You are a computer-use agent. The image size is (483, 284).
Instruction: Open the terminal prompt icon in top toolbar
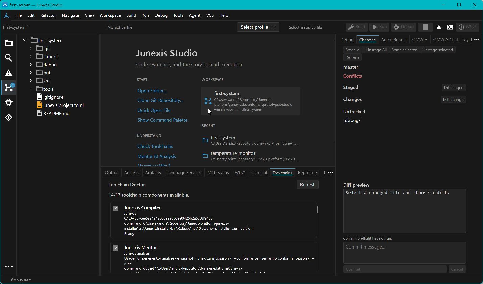coord(450,27)
